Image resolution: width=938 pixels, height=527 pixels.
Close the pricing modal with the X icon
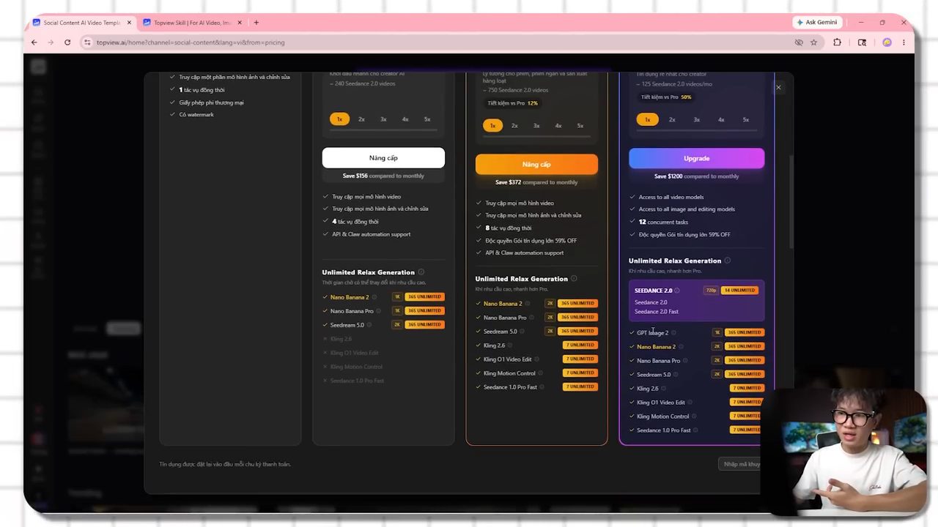tap(778, 87)
